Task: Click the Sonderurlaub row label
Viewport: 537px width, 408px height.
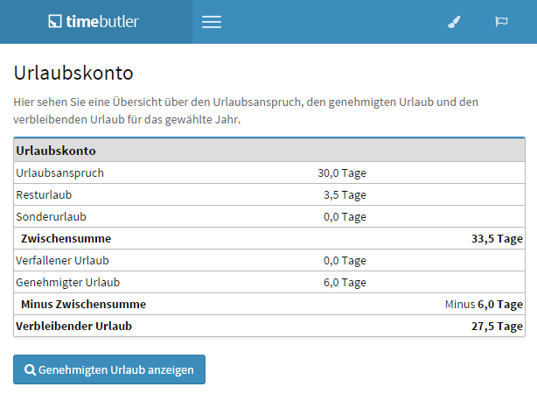Action: (x=51, y=216)
